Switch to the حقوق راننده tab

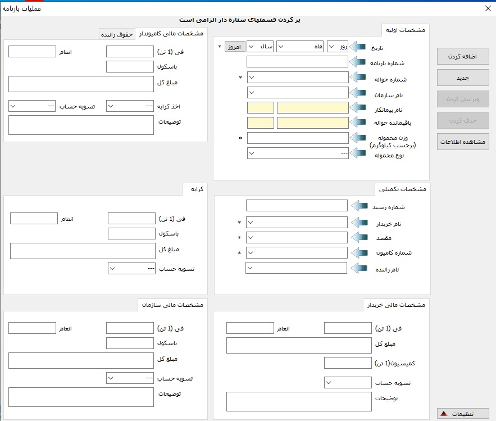point(117,34)
